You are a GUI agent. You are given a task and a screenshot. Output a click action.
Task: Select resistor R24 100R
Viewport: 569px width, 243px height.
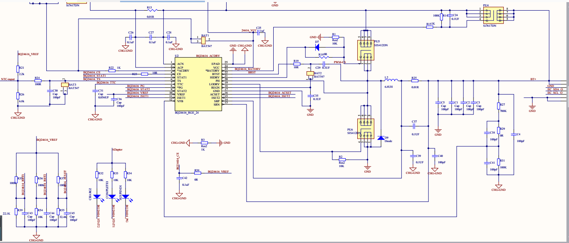[x=37, y=81]
